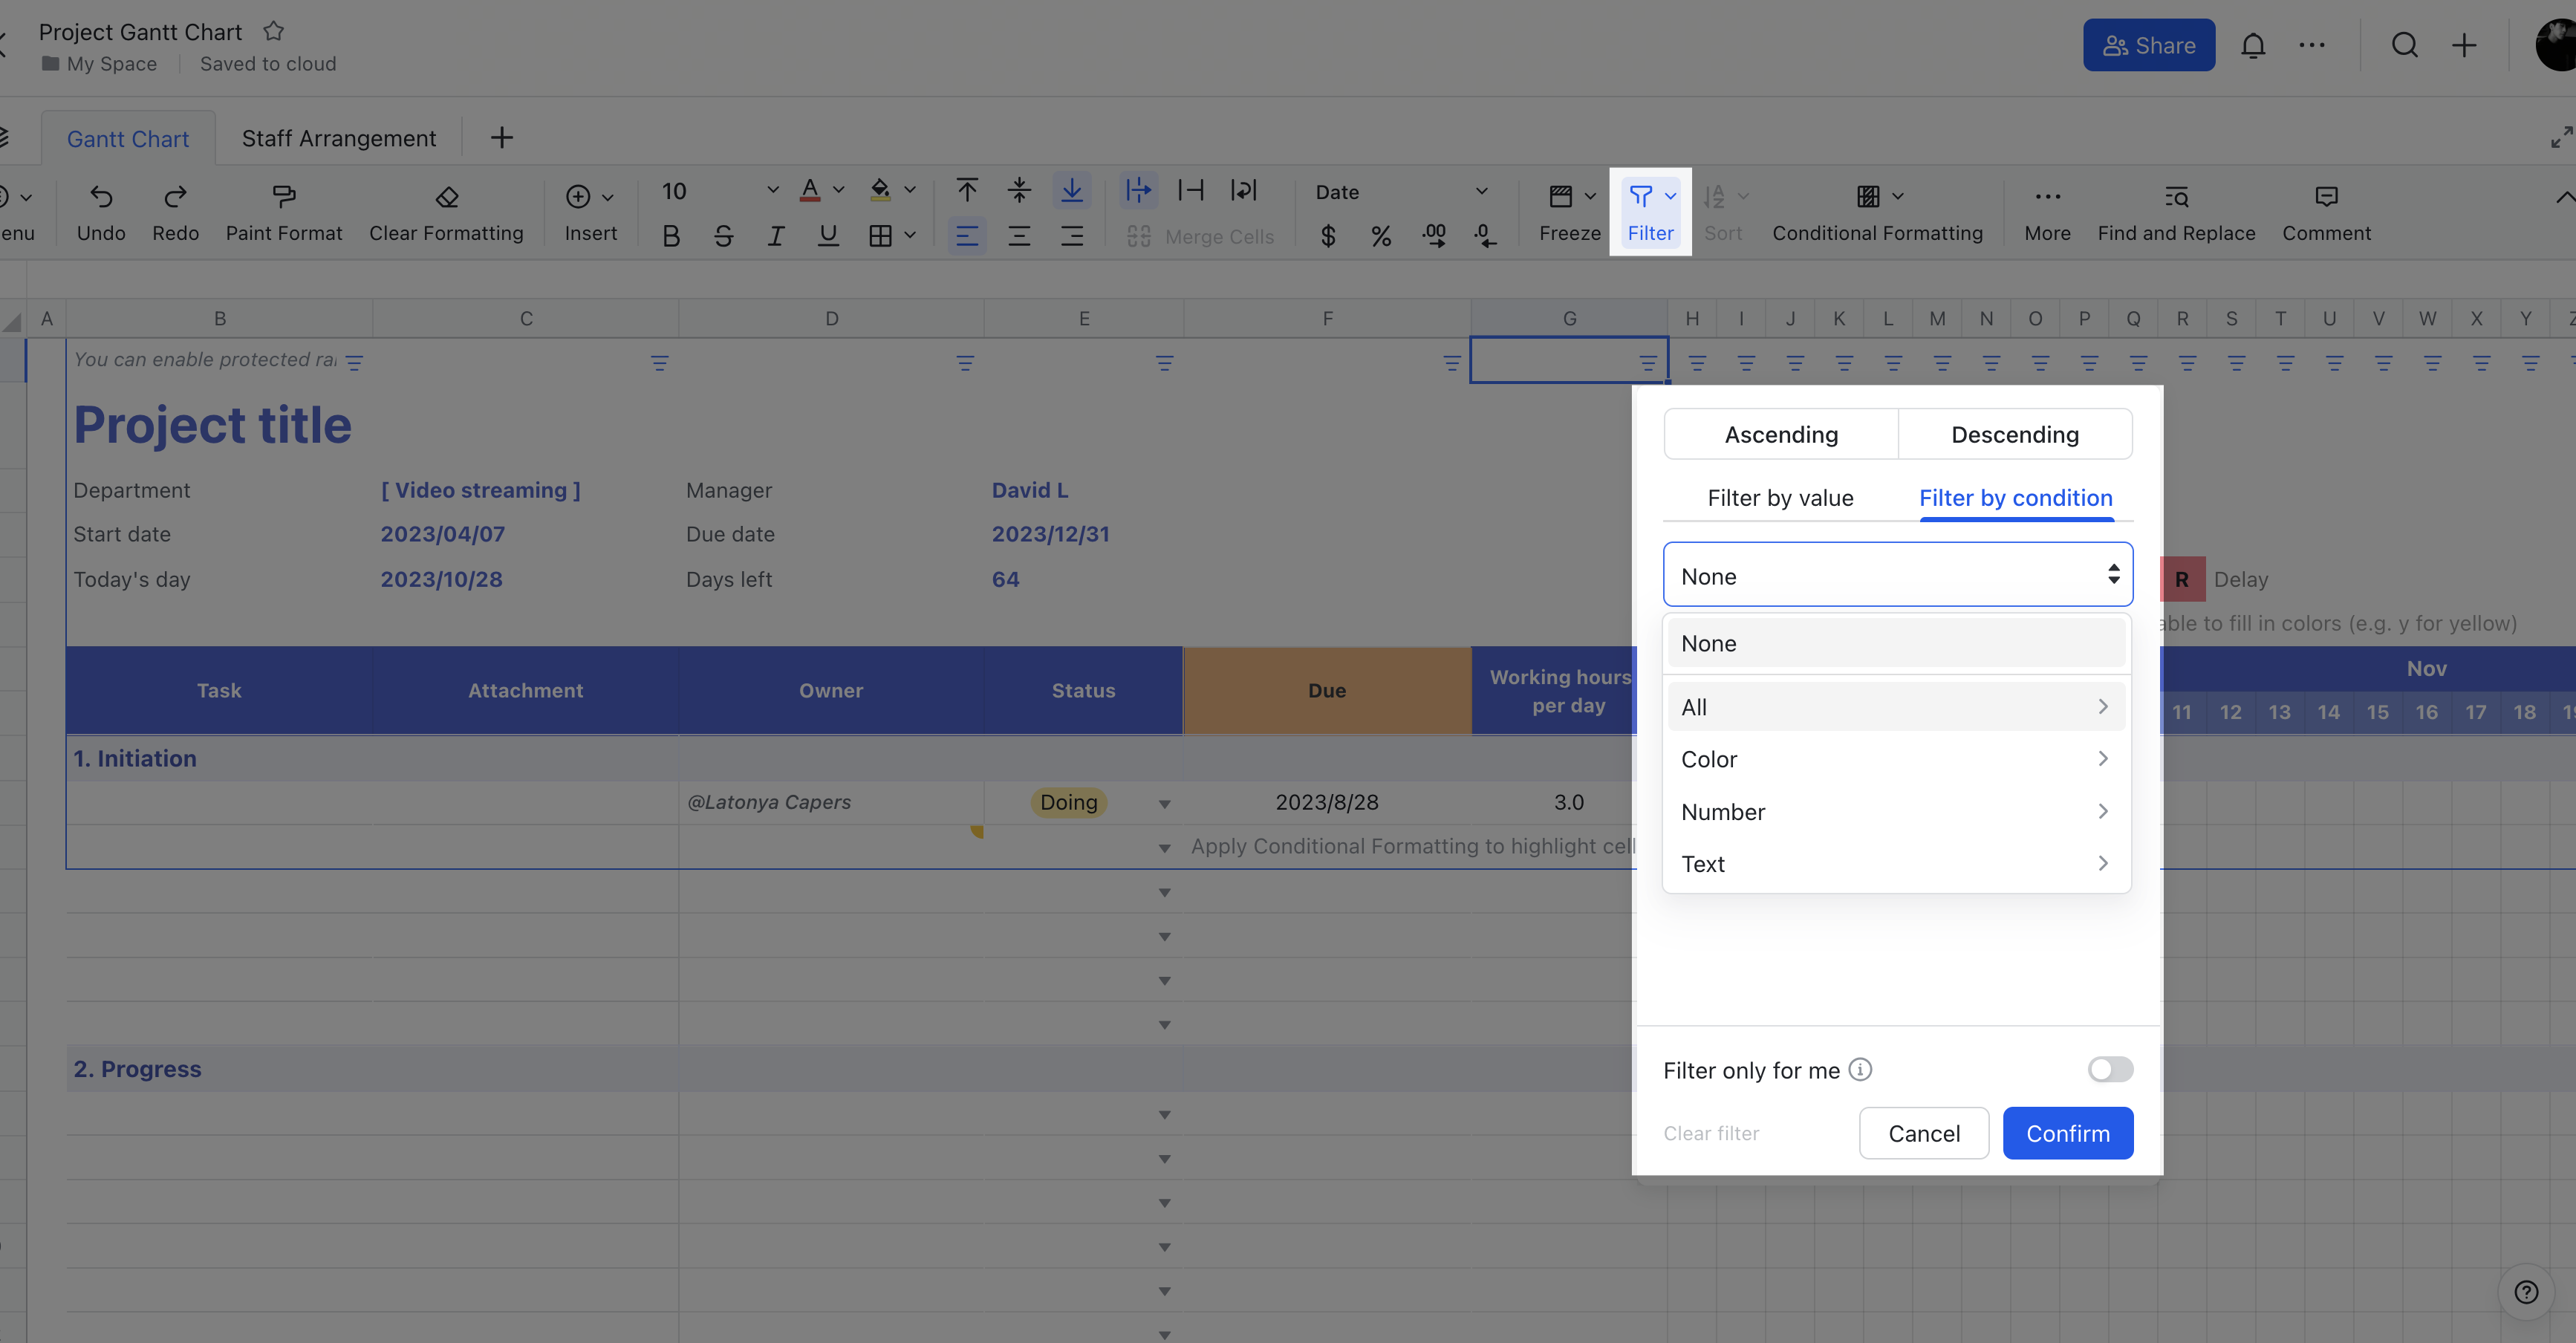Click the Clear Formatting icon
Image resolution: width=2576 pixels, height=1343 pixels.
(446, 210)
